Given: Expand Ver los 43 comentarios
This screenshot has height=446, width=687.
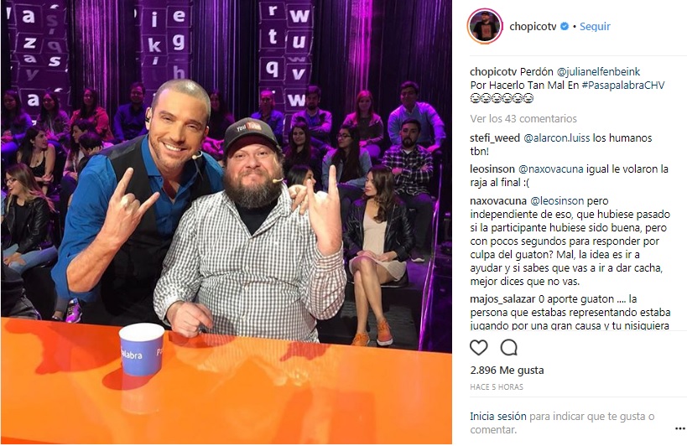Looking at the screenshot, I should pos(523,118).
